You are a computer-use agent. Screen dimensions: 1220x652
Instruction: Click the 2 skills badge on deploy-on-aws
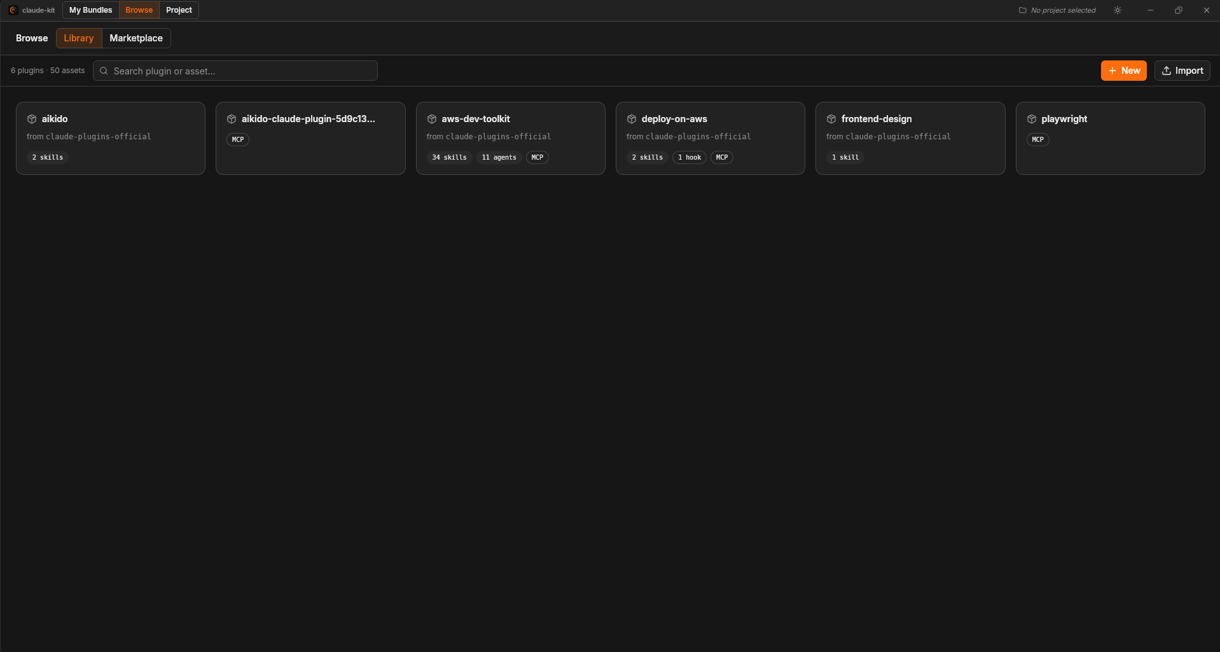click(x=648, y=157)
